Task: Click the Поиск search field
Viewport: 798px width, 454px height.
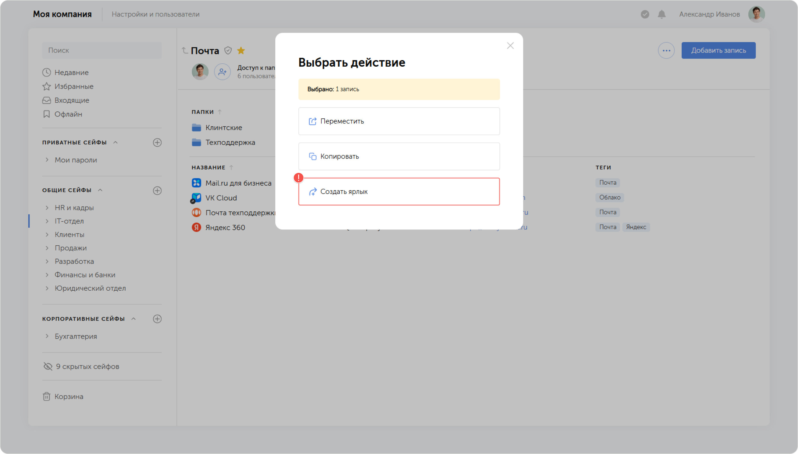Action: (x=102, y=50)
